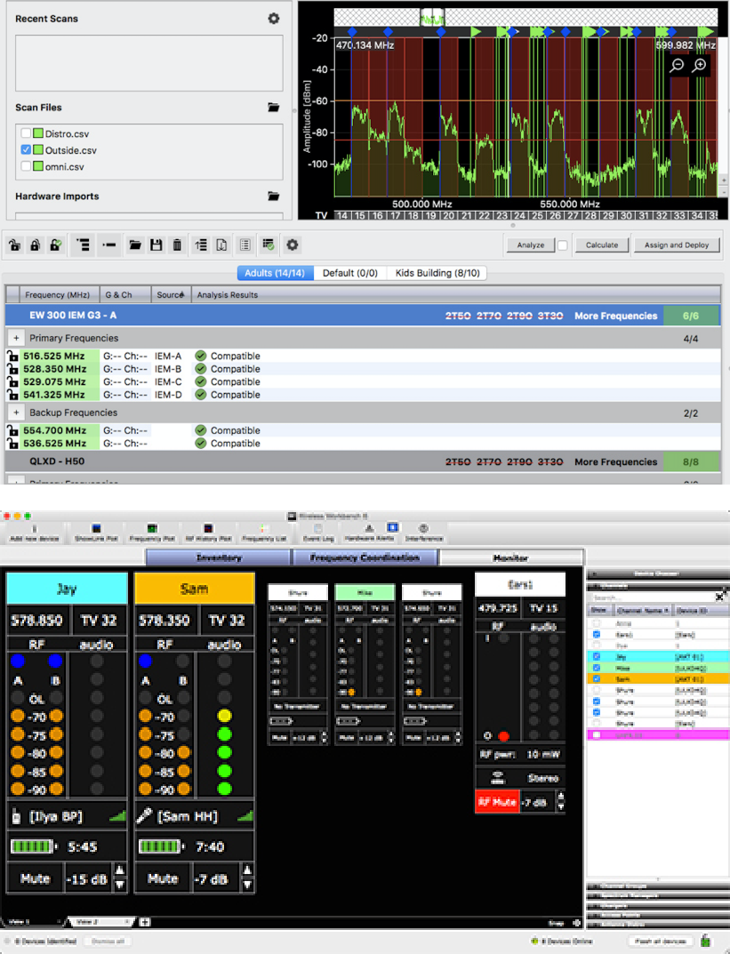Enable the omni.csv scan file checkbox

26,166
